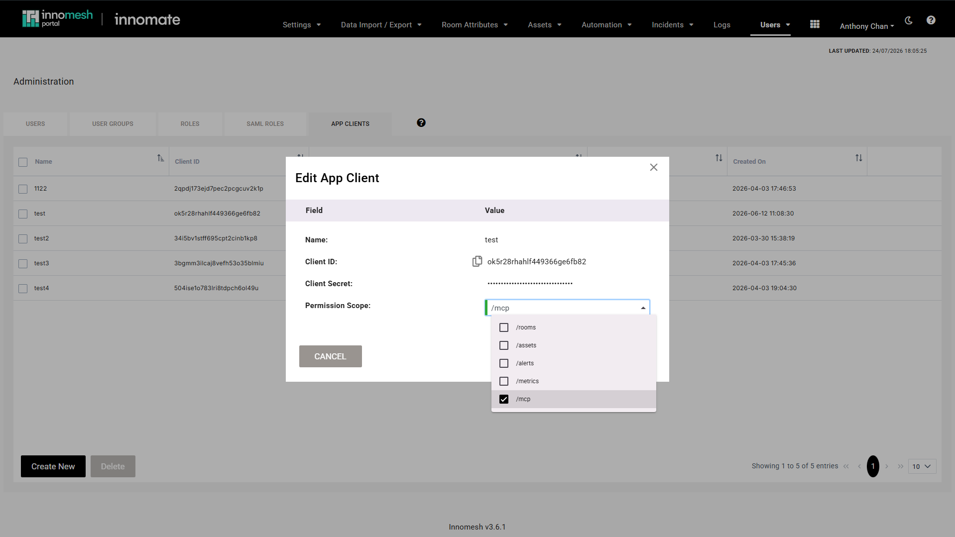The width and height of the screenshot is (955, 537).
Task: Open the apps grid icon
Action: click(x=815, y=24)
